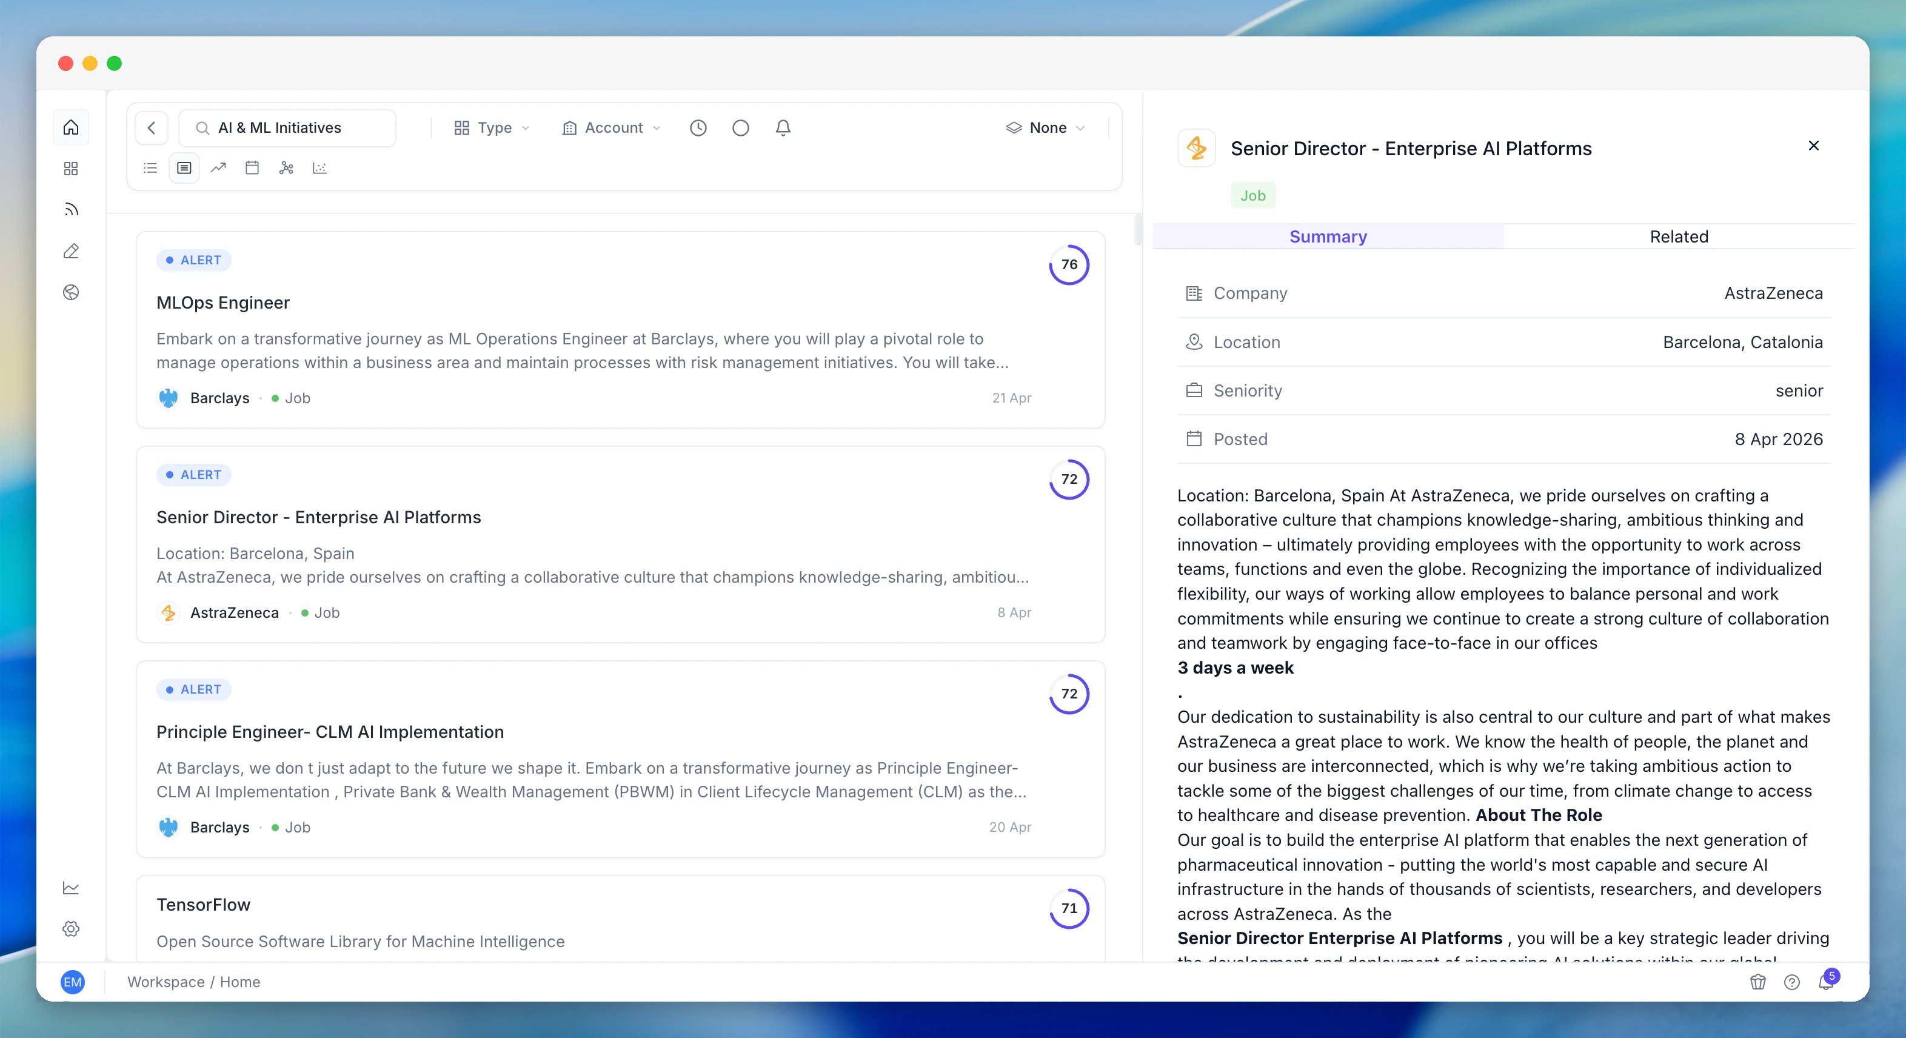Image resolution: width=1906 pixels, height=1038 pixels.
Task: Switch to the network graph view
Action: tap(286, 168)
